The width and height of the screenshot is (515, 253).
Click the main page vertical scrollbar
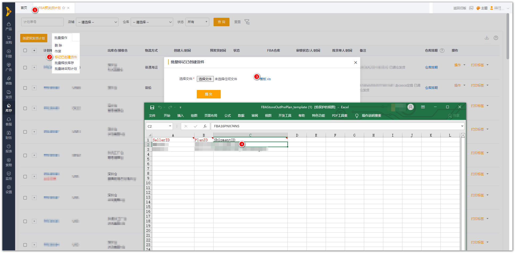click(508, 36)
